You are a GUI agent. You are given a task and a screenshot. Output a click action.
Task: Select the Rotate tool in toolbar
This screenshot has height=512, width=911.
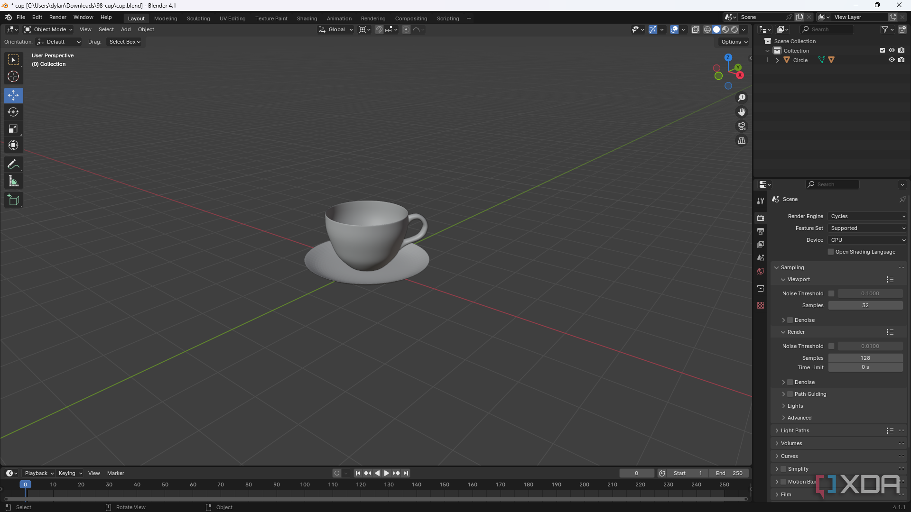click(x=14, y=111)
